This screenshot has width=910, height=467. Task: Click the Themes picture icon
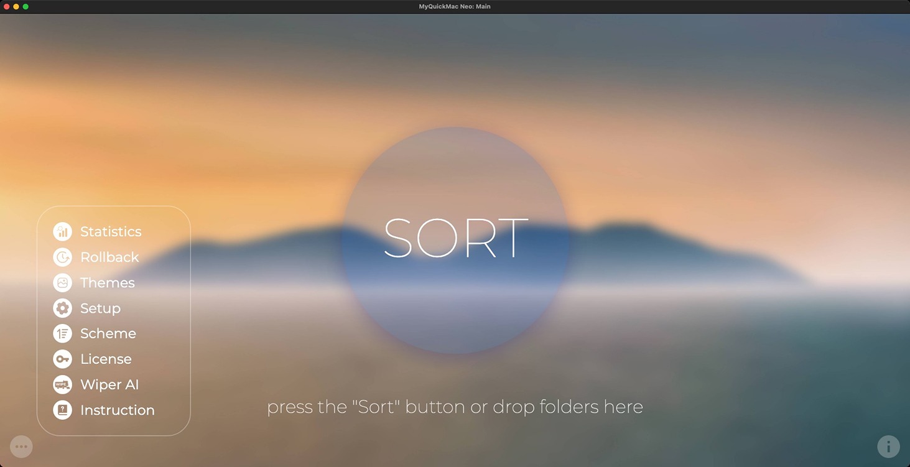pyautogui.click(x=62, y=283)
